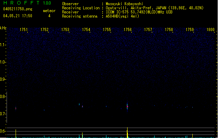Click the HROFFT 1.0.0 title text
This screenshot has width=218, height=138.
pos(27,3)
